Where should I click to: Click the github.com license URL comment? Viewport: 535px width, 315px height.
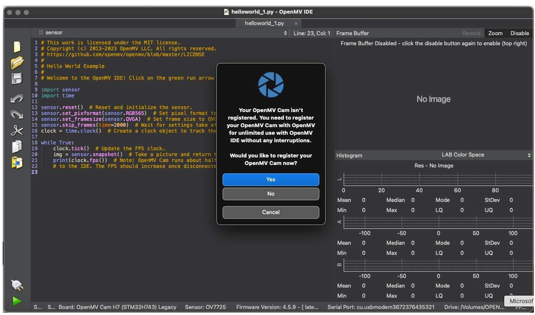coord(123,55)
